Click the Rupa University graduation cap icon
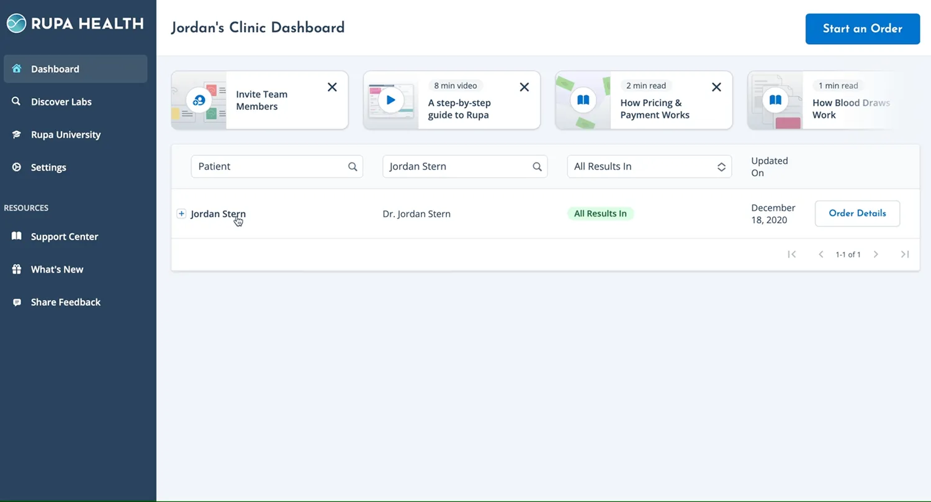Viewport: 931px width, 502px height. [17, 135]
